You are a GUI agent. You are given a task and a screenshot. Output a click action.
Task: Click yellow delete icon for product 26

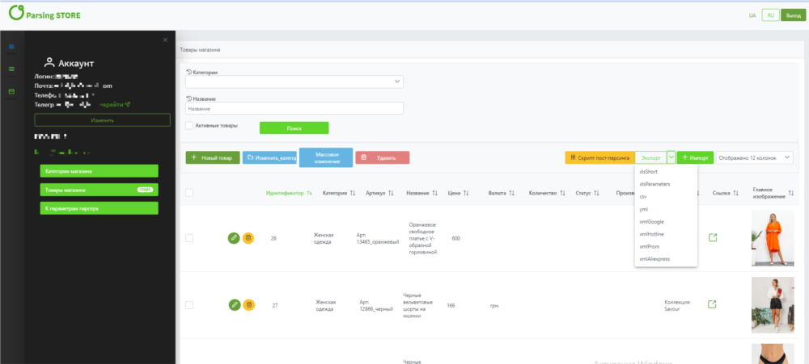coord(248,238)
